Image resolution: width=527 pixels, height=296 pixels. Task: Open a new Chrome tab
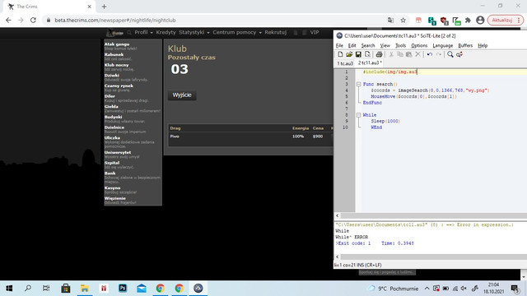pyautogui.click(x=104, y=7)
